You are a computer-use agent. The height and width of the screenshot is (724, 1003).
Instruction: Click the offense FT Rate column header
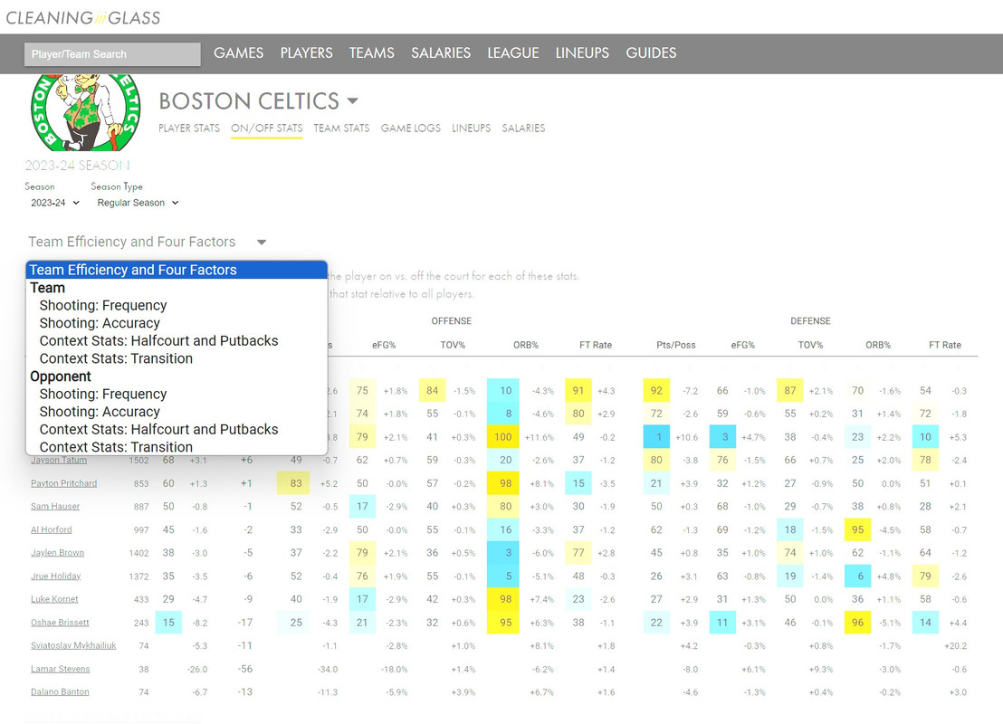point(596,345)
